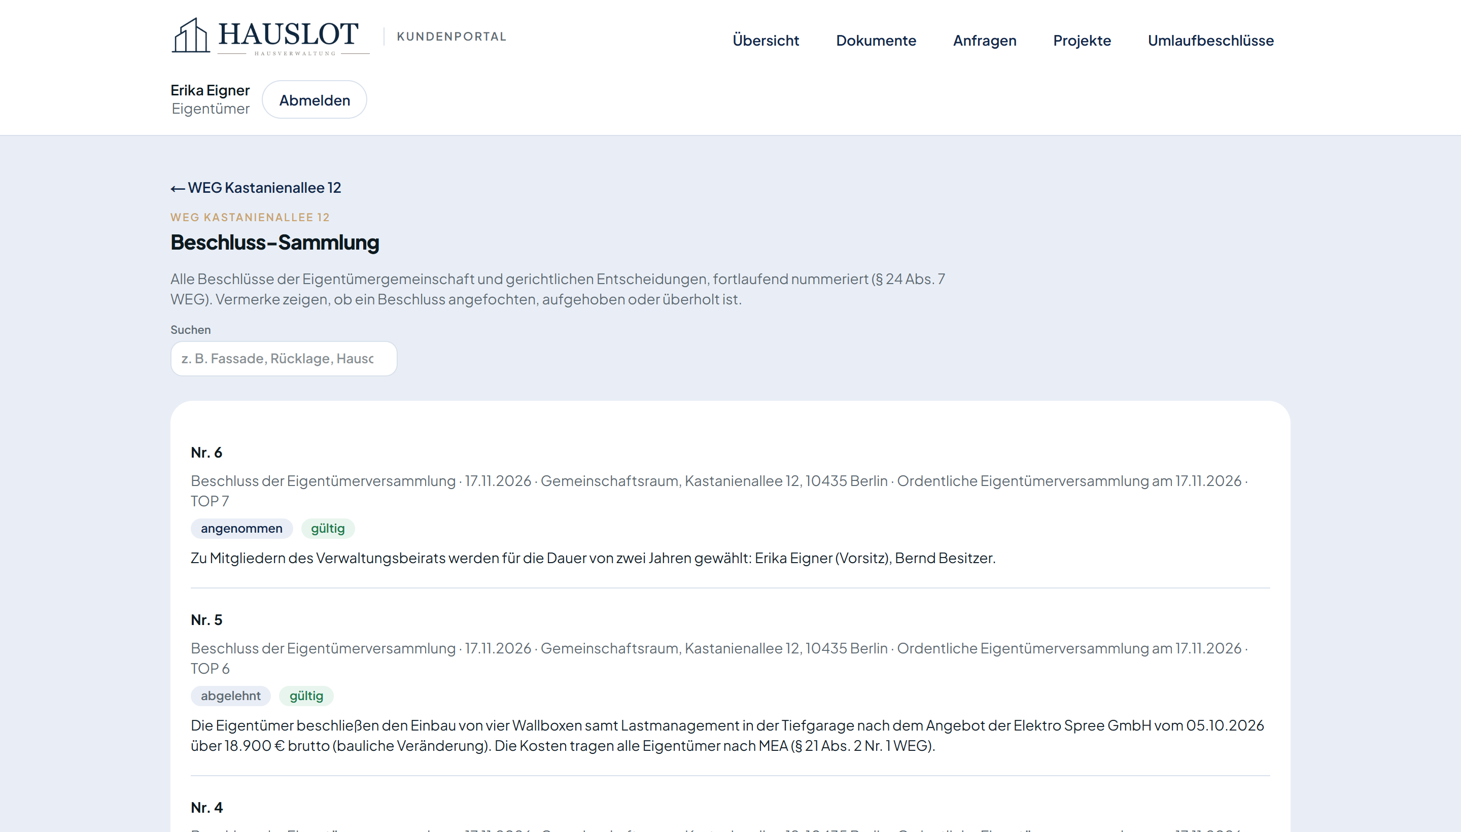
Task: Click the orange WEG KASTANIENALLEE 12 overline
Action: pyautogui.click(x=250, y=217)
